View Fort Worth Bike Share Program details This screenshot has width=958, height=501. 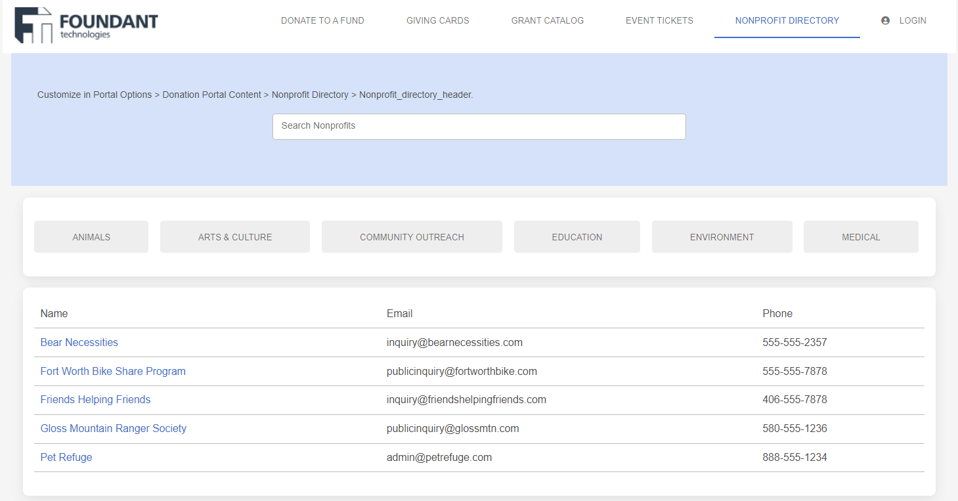[112, 371]
